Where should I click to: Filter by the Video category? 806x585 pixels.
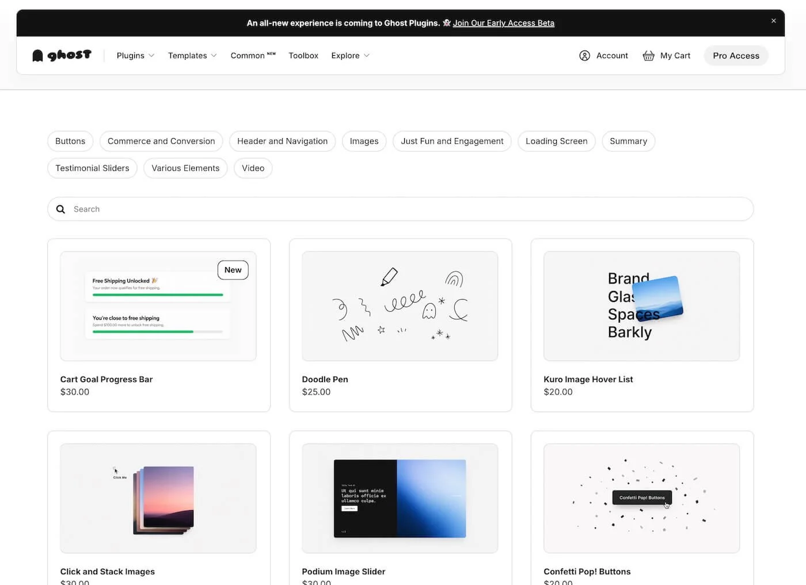tap(253, 168)
